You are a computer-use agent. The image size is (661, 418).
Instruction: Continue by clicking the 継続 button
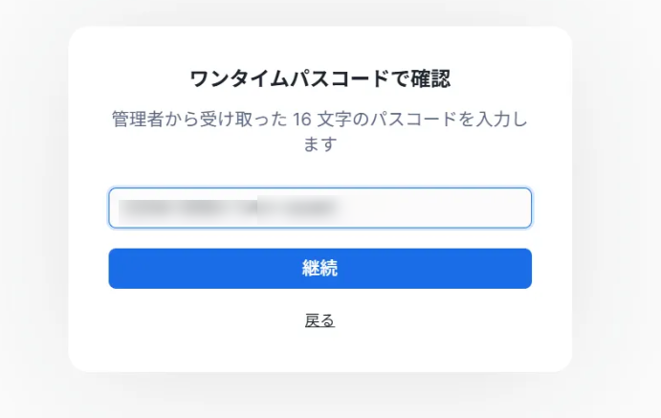pos(319,269)
